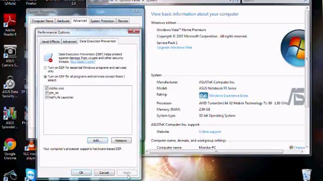Open Hardware tab in System Properties

pyautogui.click(x=63, y=21)
